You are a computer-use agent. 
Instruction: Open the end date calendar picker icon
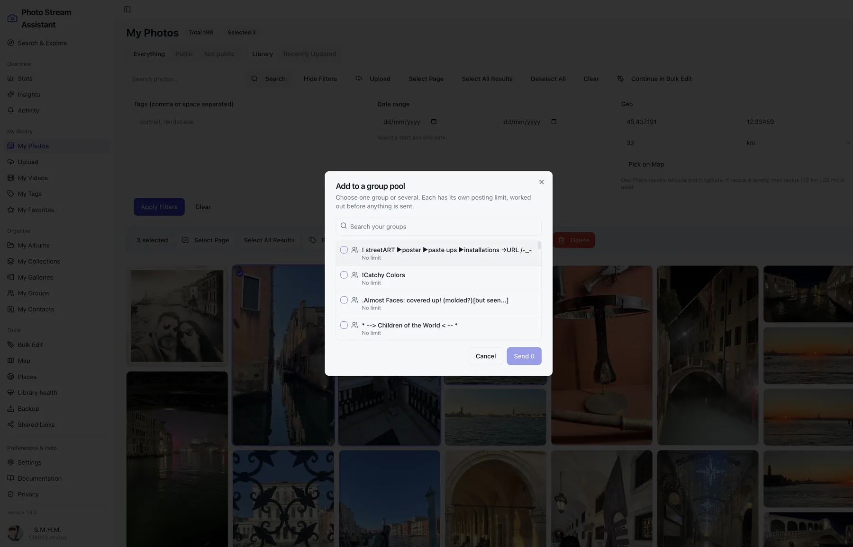click(554, 122)
